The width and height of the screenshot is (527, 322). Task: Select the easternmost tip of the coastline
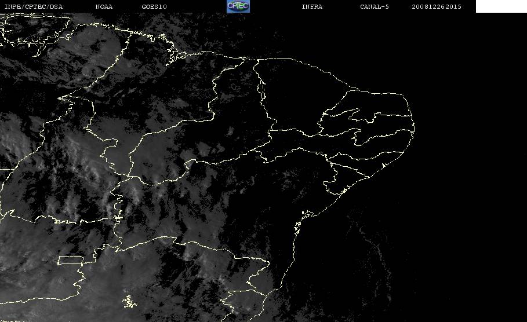(414, 127)
